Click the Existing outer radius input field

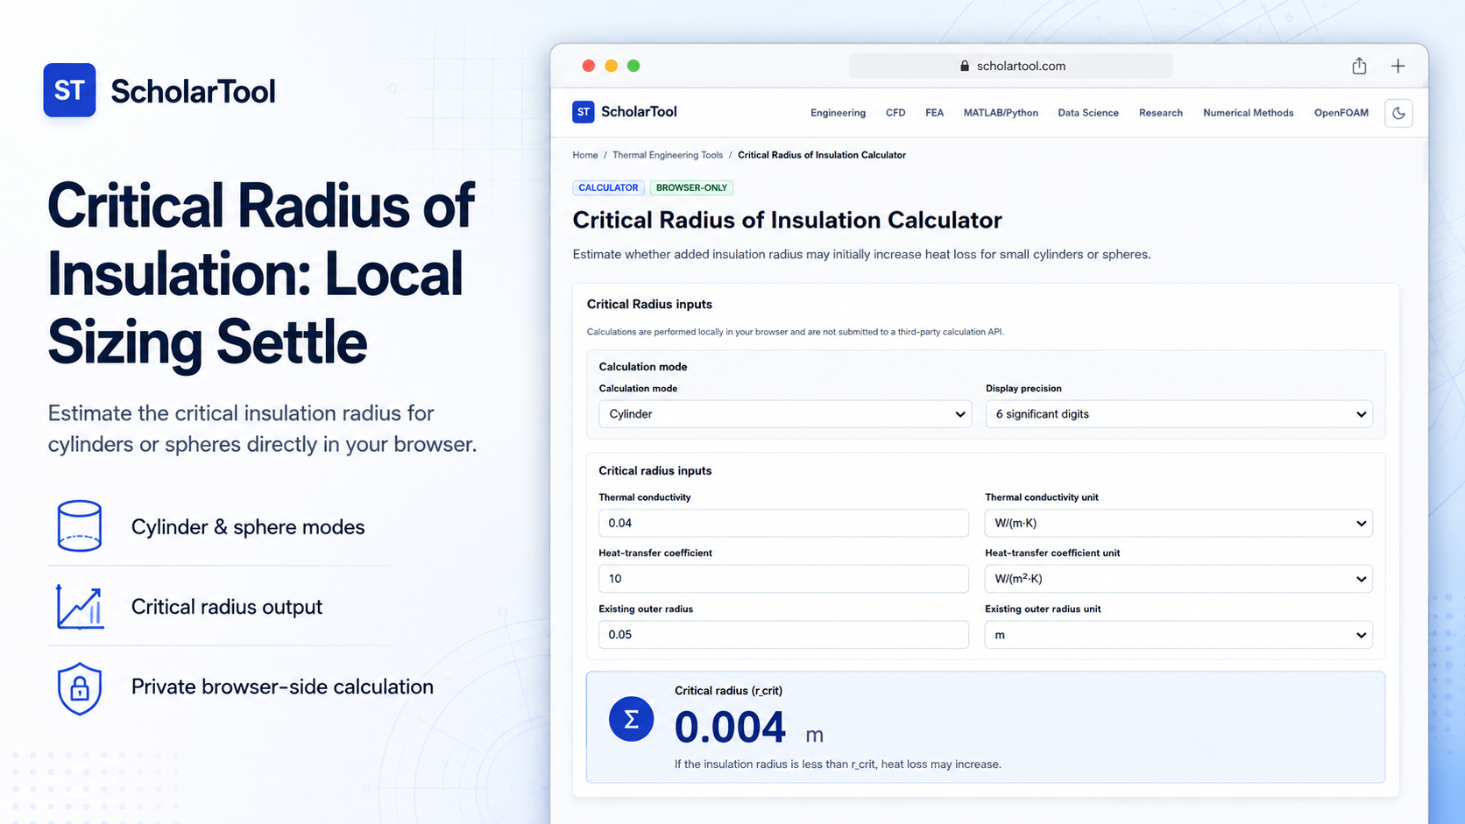tap(783, 635)
